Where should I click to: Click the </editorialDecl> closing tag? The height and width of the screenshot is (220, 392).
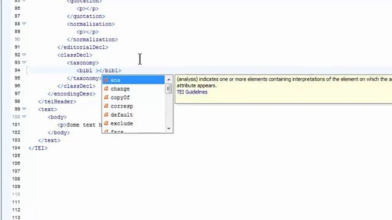[83, 48]
